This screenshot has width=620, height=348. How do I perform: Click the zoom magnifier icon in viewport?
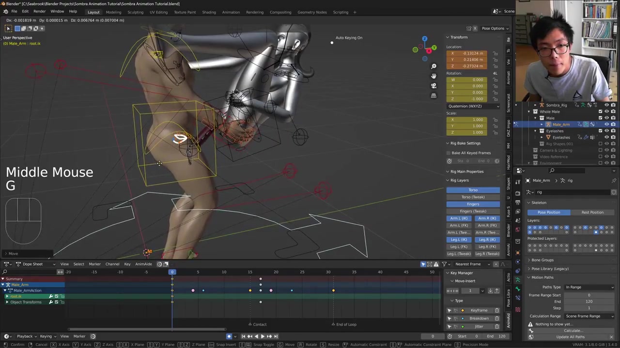(x=434, y=66)
